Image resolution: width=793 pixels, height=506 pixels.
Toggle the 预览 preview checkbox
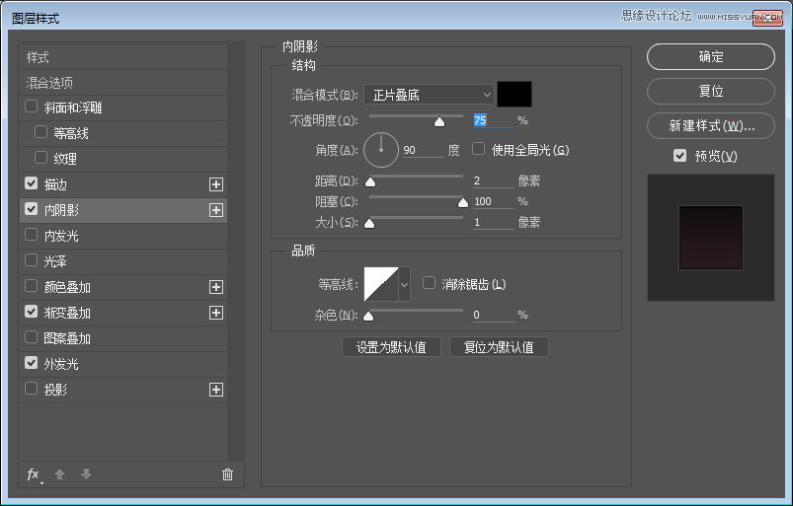680,156
